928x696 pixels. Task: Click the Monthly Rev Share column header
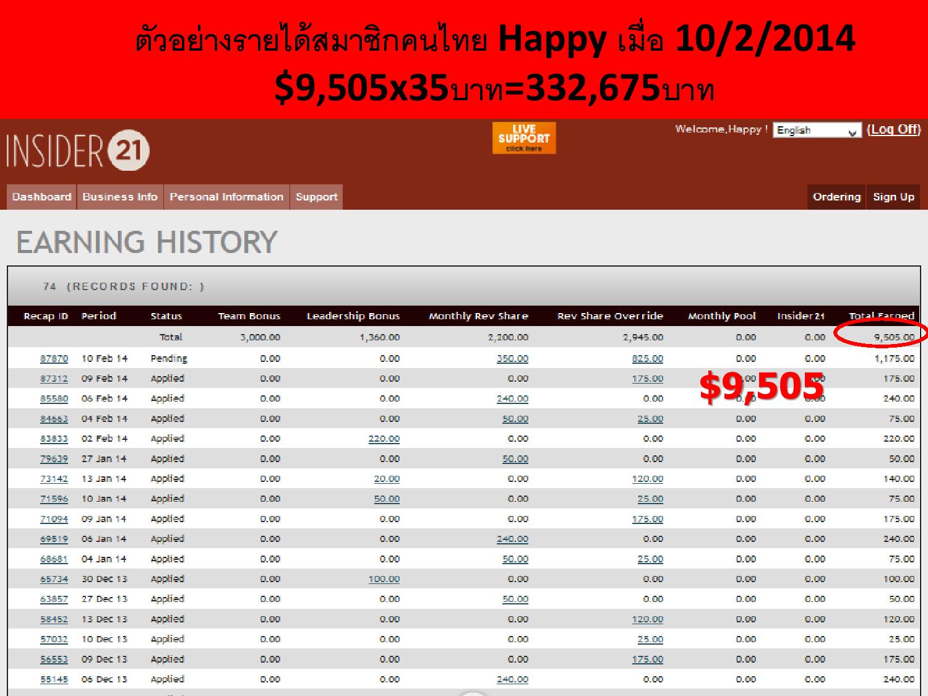click(479, 316)
